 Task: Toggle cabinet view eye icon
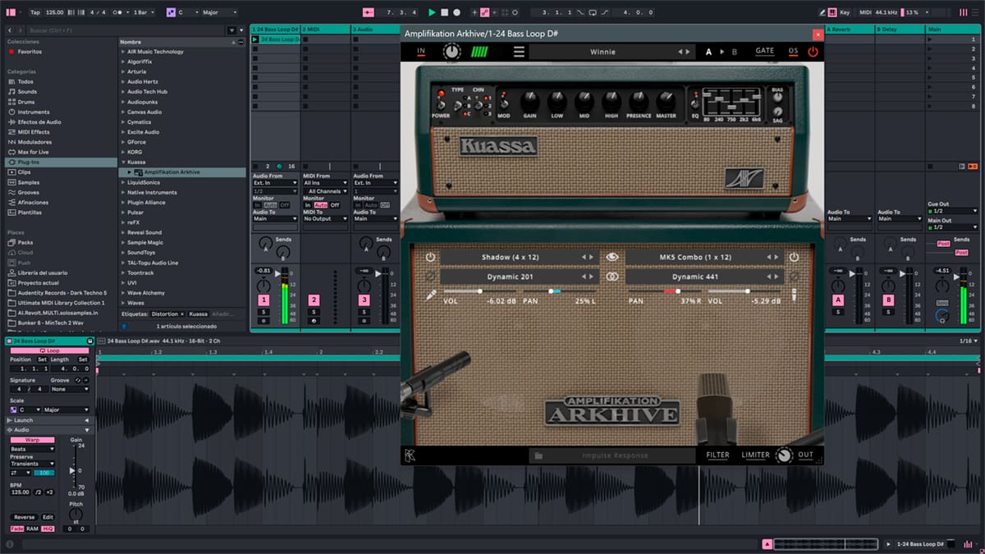612,257
